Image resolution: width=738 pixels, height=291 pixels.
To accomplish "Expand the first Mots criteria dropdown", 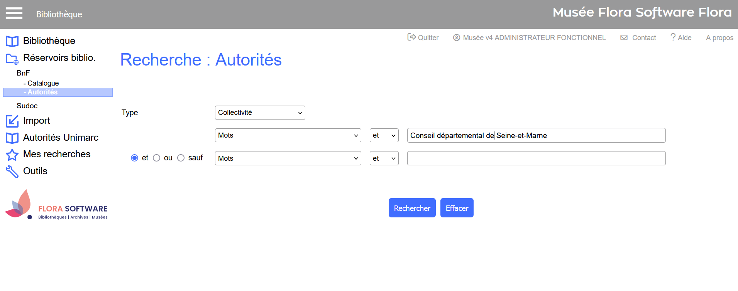I will point(288,135).
